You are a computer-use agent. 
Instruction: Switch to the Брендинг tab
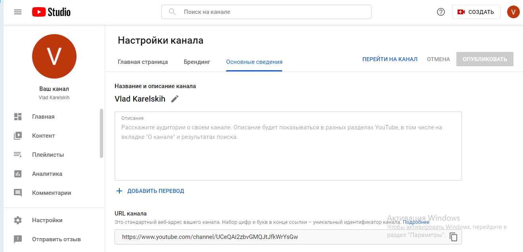[197, 62]
